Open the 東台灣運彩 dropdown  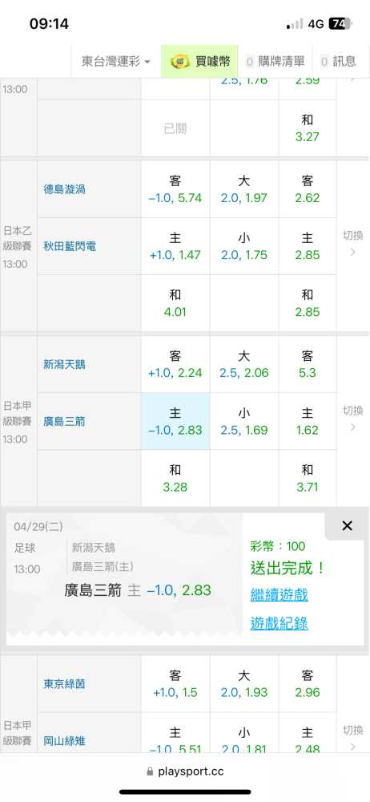tap(116, 62)
